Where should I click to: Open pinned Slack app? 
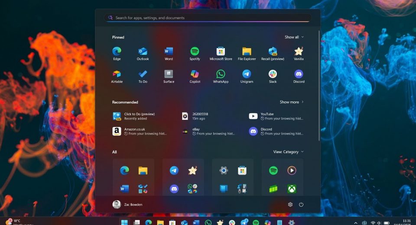tap(273, 76)
